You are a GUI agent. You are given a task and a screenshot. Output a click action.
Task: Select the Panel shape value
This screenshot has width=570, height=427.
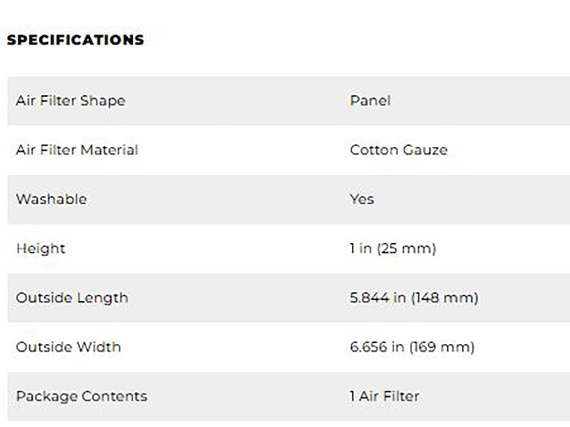pyautogui.click(x=370, y=101)
